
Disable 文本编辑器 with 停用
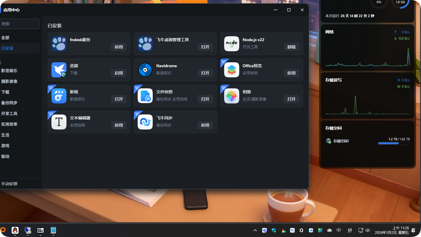coord(119,125)
